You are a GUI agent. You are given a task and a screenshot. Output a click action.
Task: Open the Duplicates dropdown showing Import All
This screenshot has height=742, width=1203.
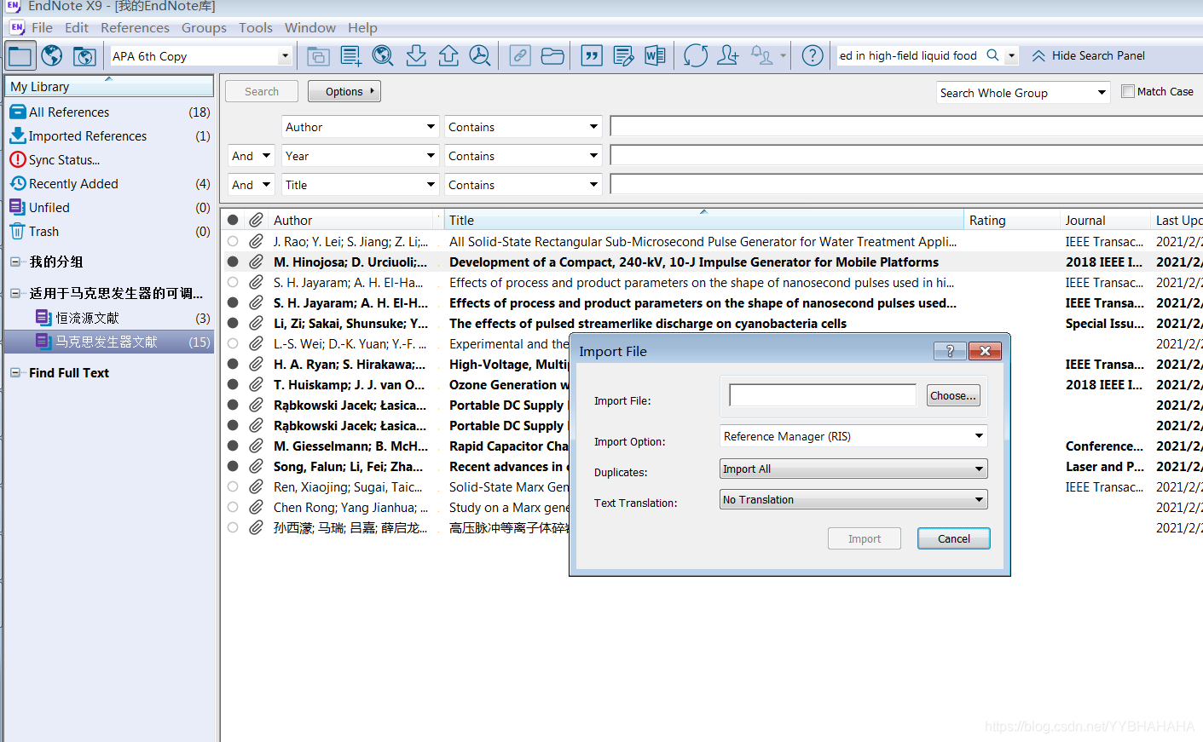tap(853, 469)
